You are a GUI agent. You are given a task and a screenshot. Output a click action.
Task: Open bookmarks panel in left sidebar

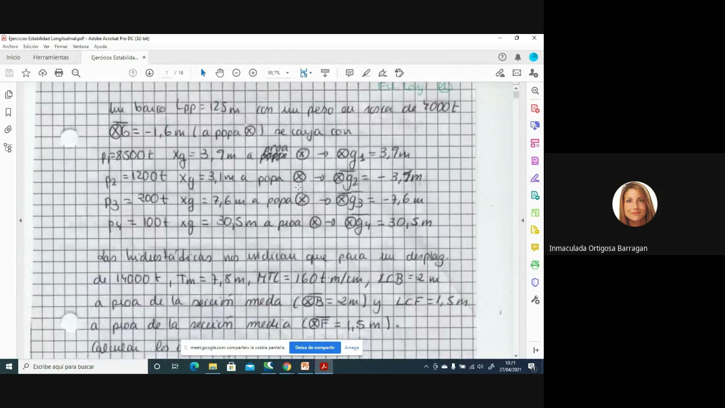click(x=8, y=112)
